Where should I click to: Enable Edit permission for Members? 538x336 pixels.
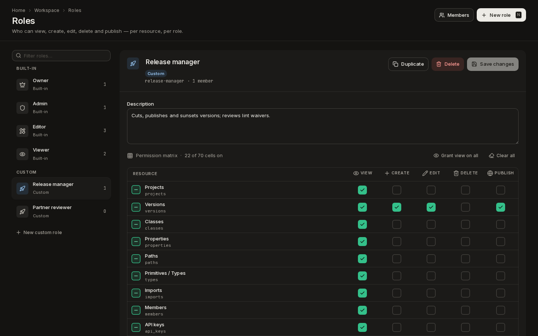tap(431, 310)
